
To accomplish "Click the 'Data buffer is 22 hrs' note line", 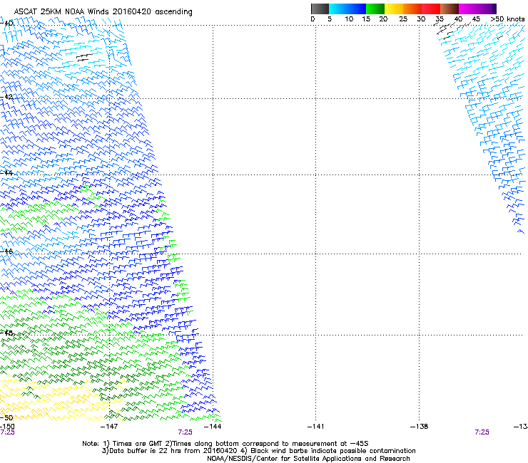I will coord(258,451).
